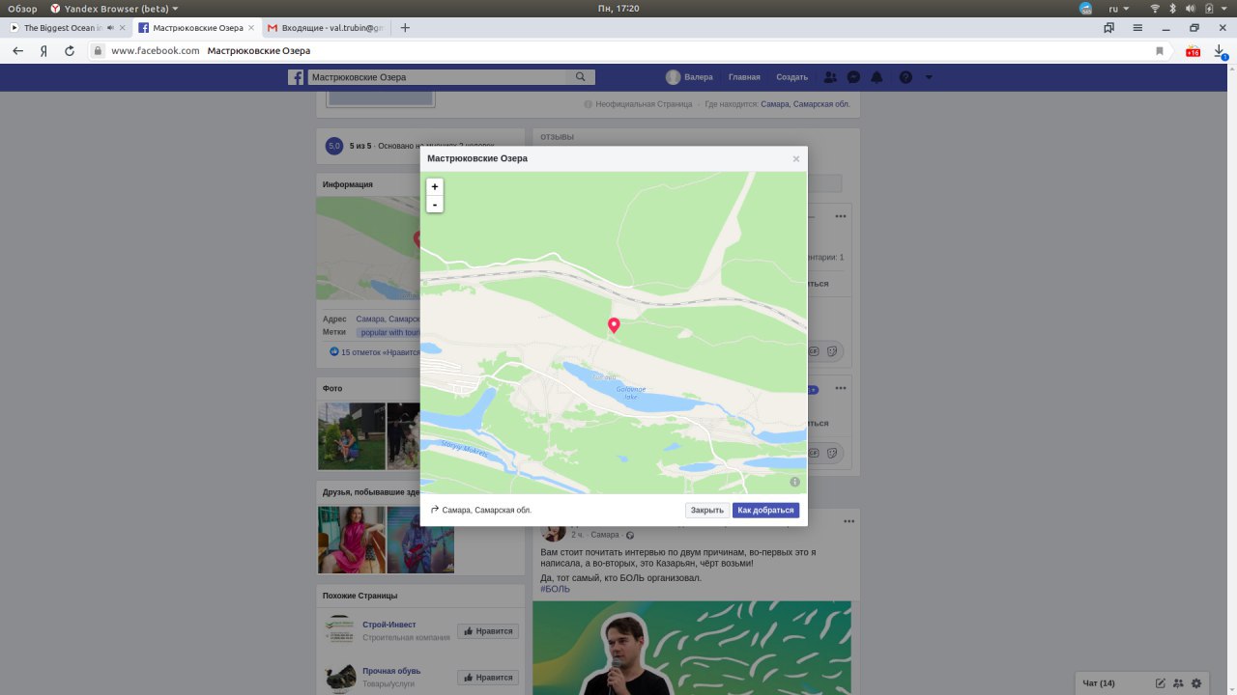Click the Самара, Самарская обл. location link at top
This screenshot has height=695, width=1237.
coord(805,104)
